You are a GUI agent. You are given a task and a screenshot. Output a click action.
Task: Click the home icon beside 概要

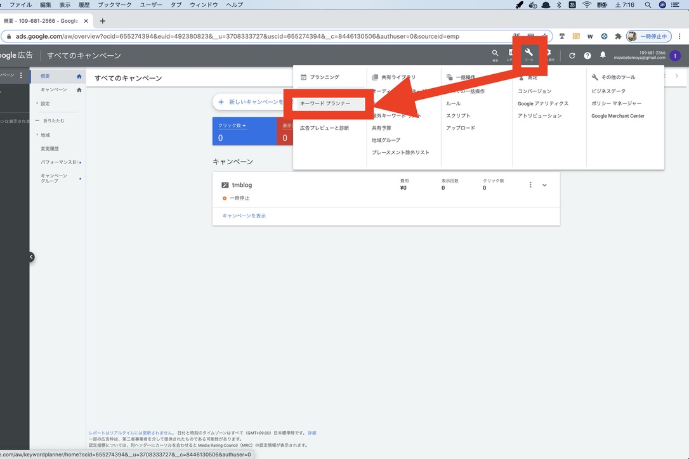pyautogui.click(x=79, y=77)
